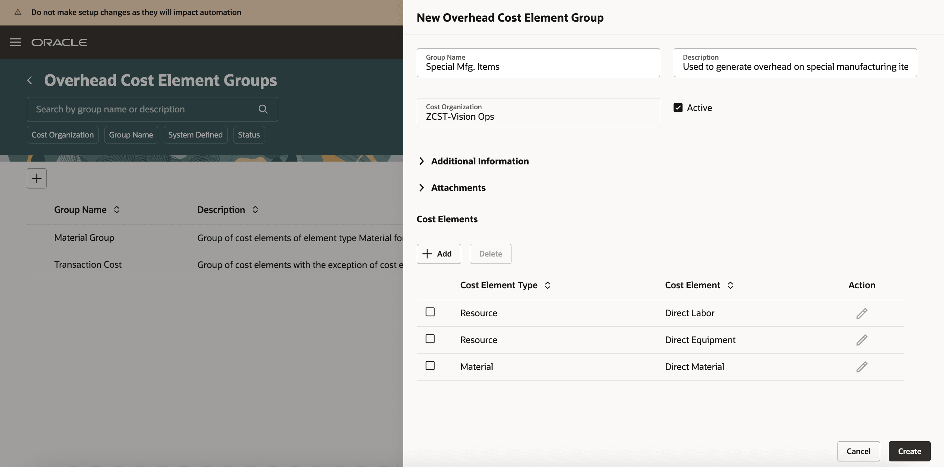Screen dimensions: 944x467
Task: Open the System Defined filter
Action: 195,135
